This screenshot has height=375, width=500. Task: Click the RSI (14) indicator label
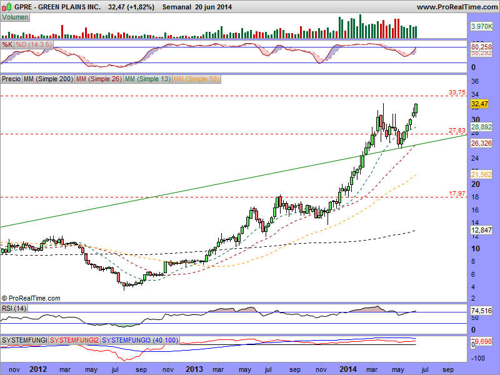click(x=14, y=308)
